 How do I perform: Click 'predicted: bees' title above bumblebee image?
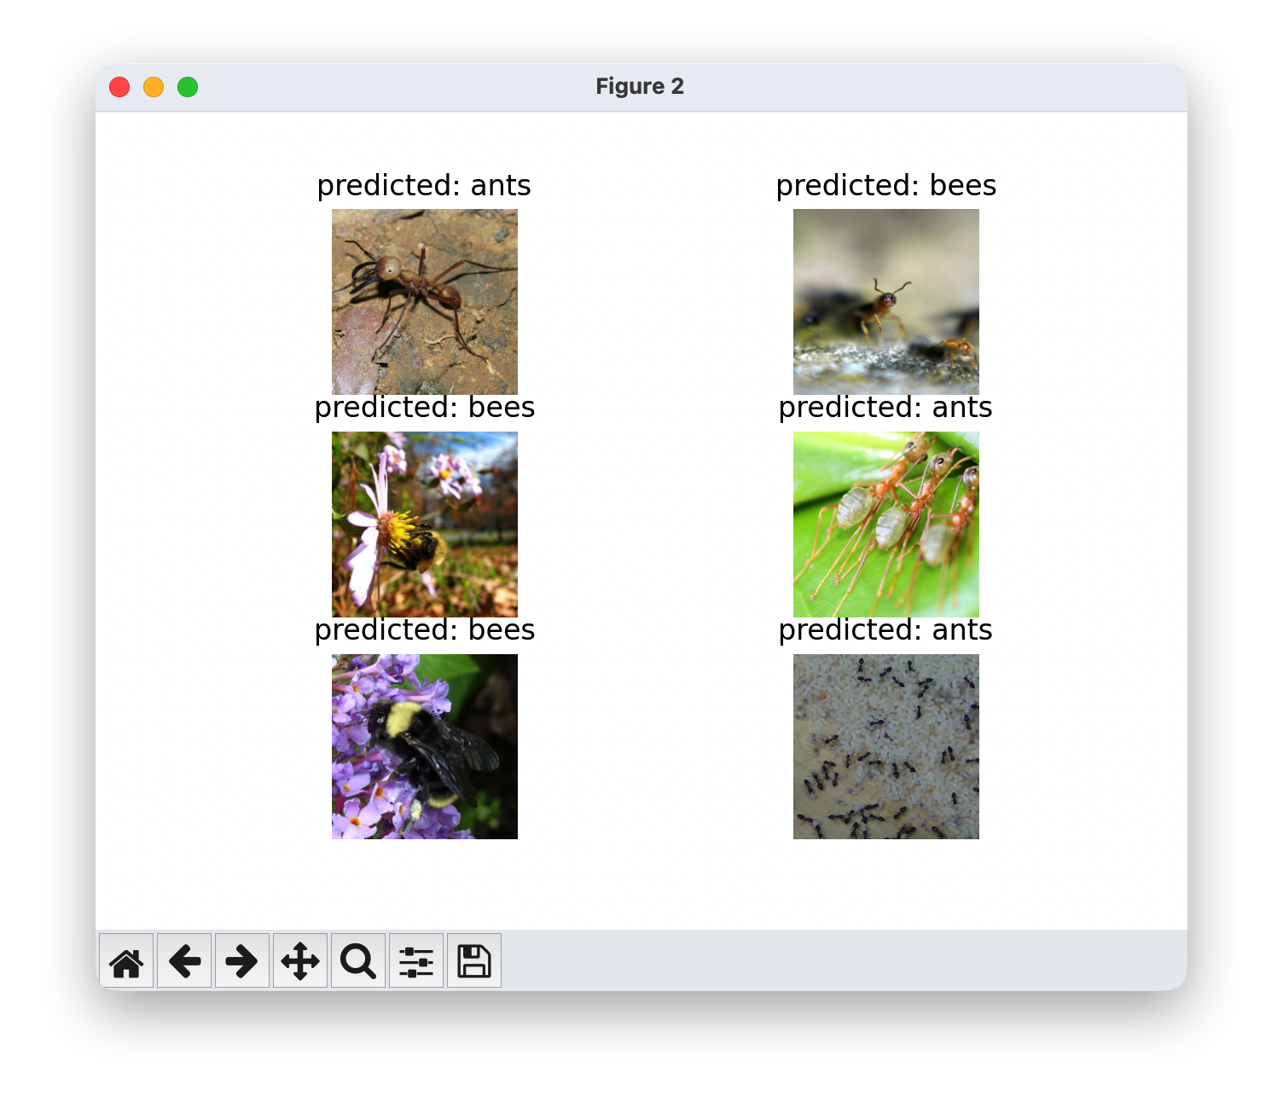[425, 630]
